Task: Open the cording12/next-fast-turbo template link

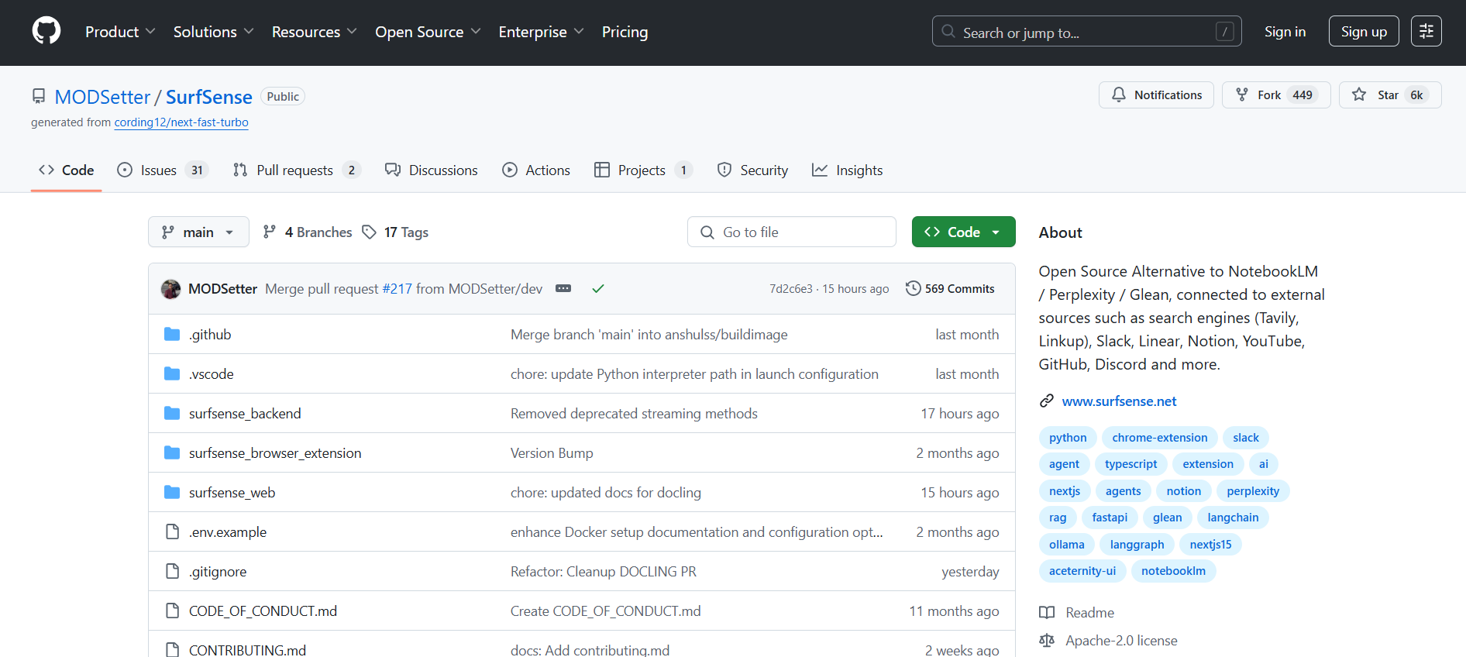Action: pyautogui.click(x=181, y=122)
